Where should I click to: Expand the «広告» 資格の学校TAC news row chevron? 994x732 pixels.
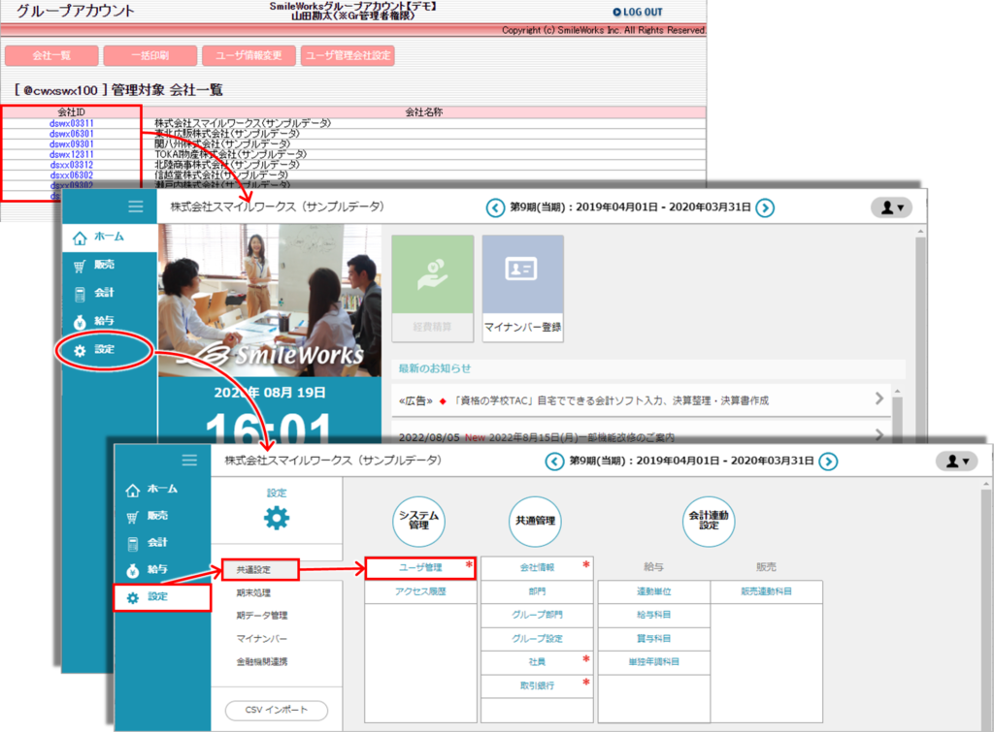[878, 398]
